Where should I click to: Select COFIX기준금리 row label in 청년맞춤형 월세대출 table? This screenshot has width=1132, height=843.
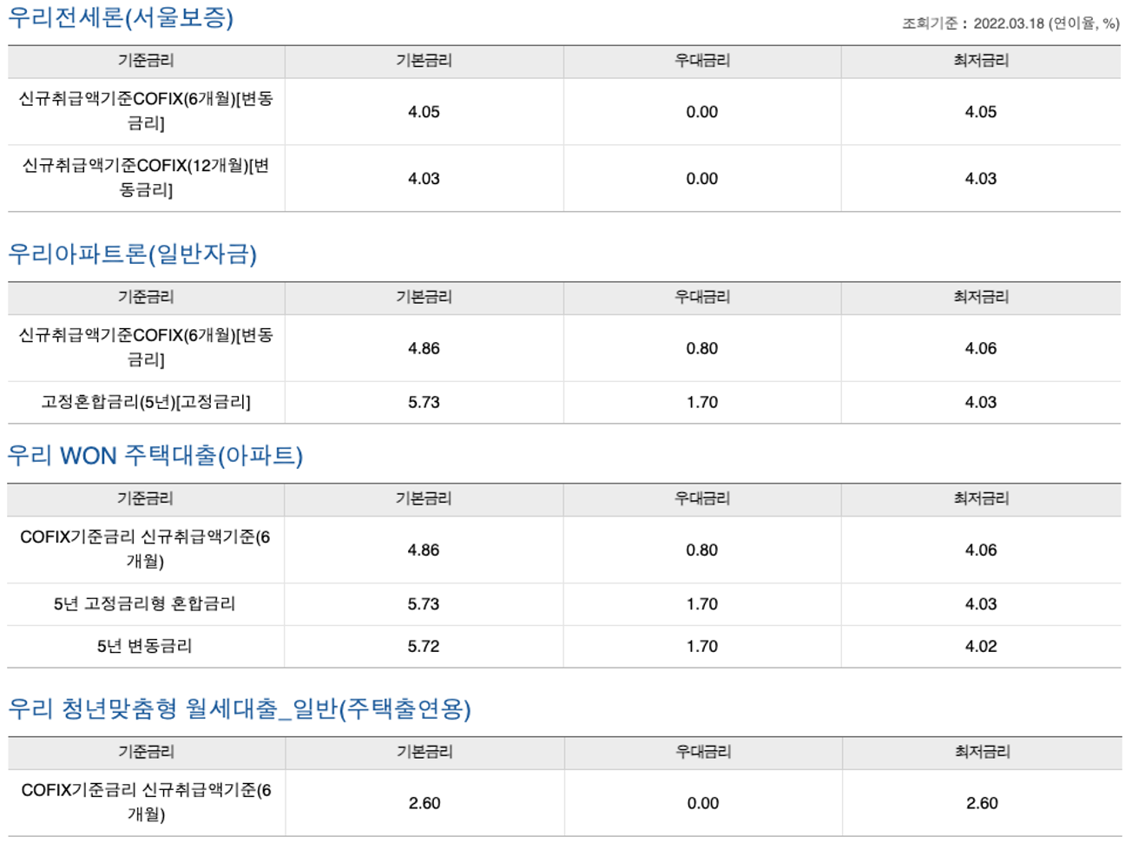(146, 802)
